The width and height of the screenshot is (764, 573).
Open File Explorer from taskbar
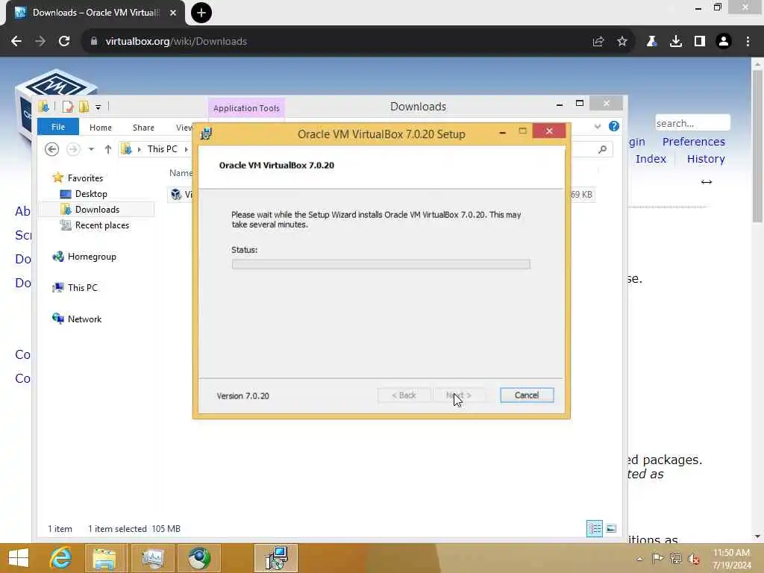click(104, 558)
